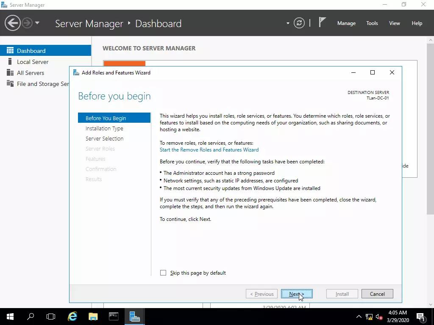
Task: Click Next to continue the wizard
Action: coord(297,294)
